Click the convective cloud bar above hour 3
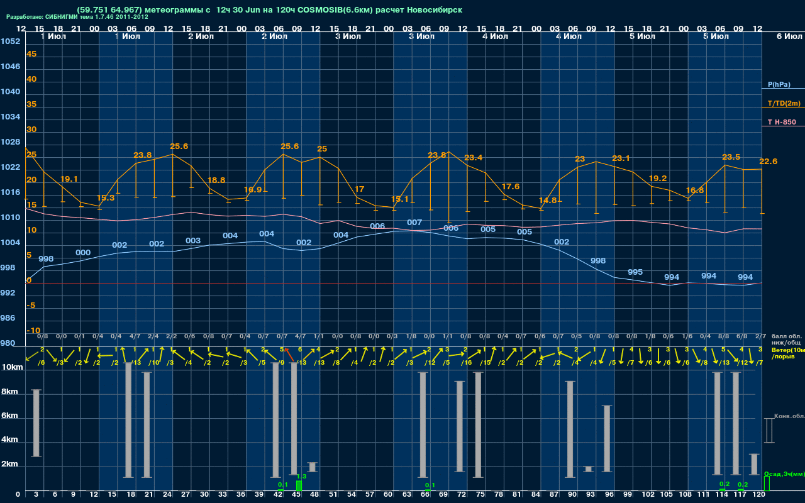 click(x=36, y=423)
